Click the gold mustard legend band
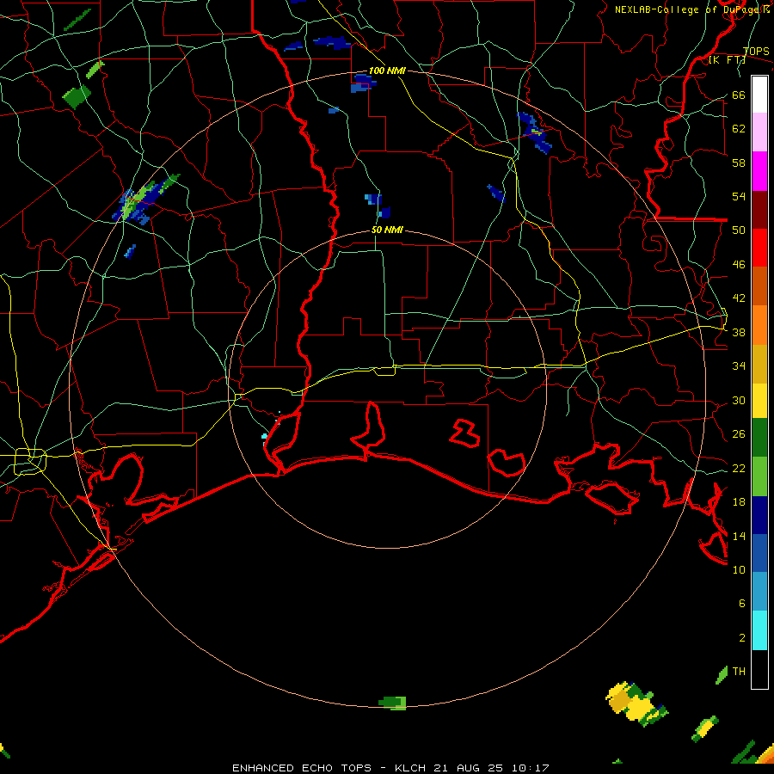The image size is (774, 774). (759, 364)
